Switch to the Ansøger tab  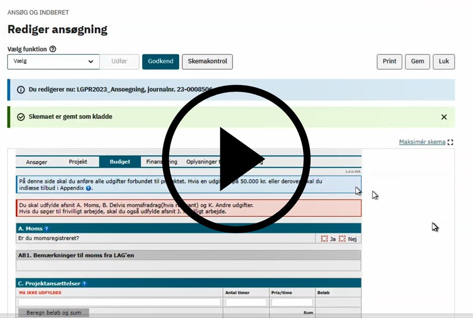[37, 162]
